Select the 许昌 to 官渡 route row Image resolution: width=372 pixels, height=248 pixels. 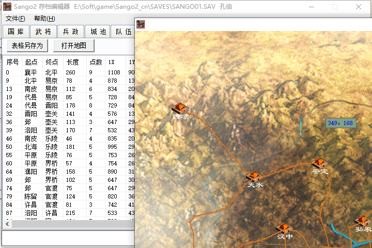point(52,205)
